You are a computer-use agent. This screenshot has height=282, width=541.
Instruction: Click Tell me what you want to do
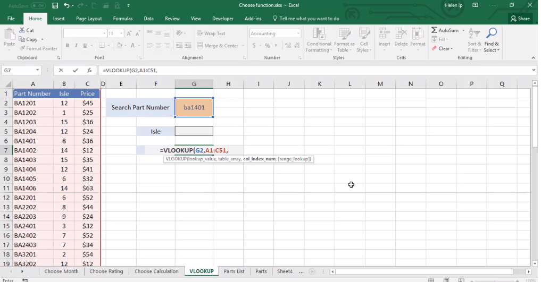(x=306, y=19)
